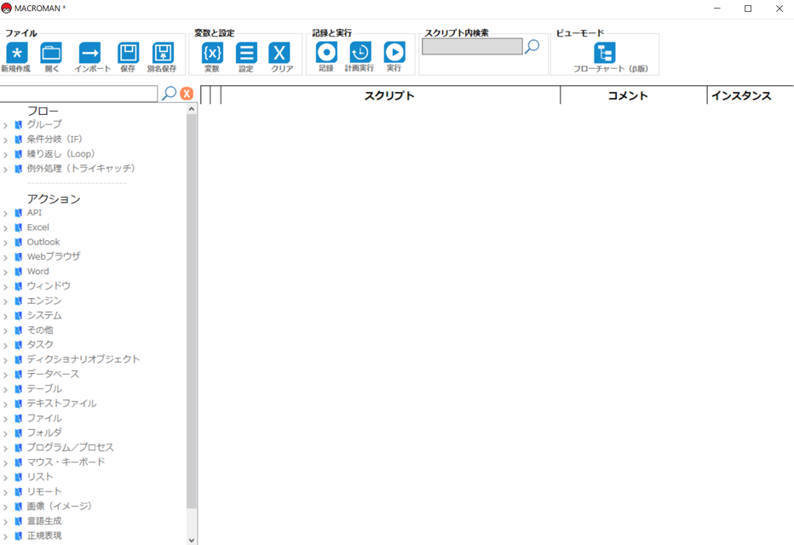
Task: Open the 変数 variables manager
Action: [212, 53]
